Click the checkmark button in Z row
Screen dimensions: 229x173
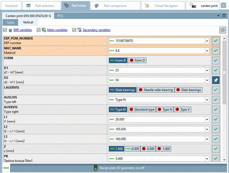[216, 149]
